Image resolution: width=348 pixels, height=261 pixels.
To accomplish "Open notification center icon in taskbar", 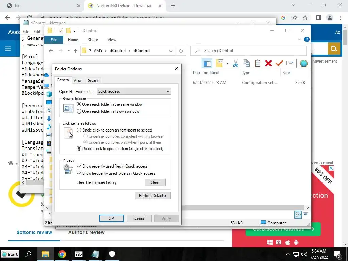I will (x=337, y=255).
